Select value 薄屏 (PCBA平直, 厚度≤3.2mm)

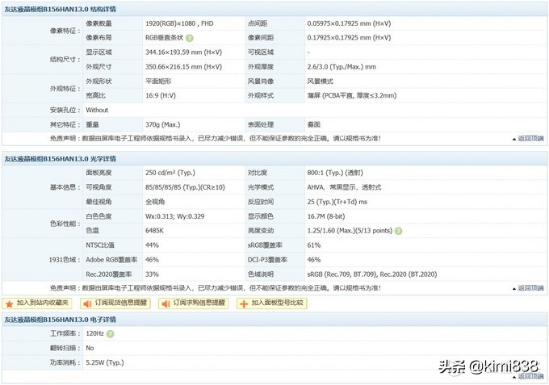click(x=352, y=95)
